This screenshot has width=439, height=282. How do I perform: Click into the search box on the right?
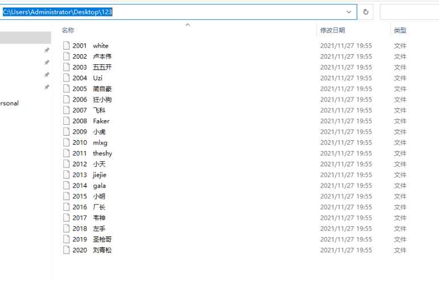[x=409, y=12]
